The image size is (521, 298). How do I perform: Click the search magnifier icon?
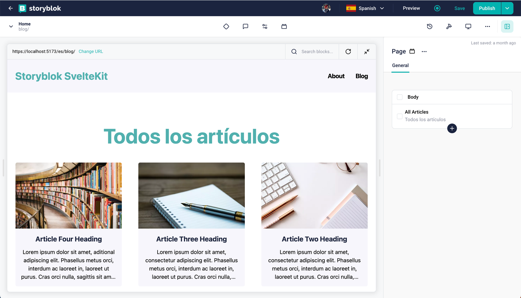294,52
